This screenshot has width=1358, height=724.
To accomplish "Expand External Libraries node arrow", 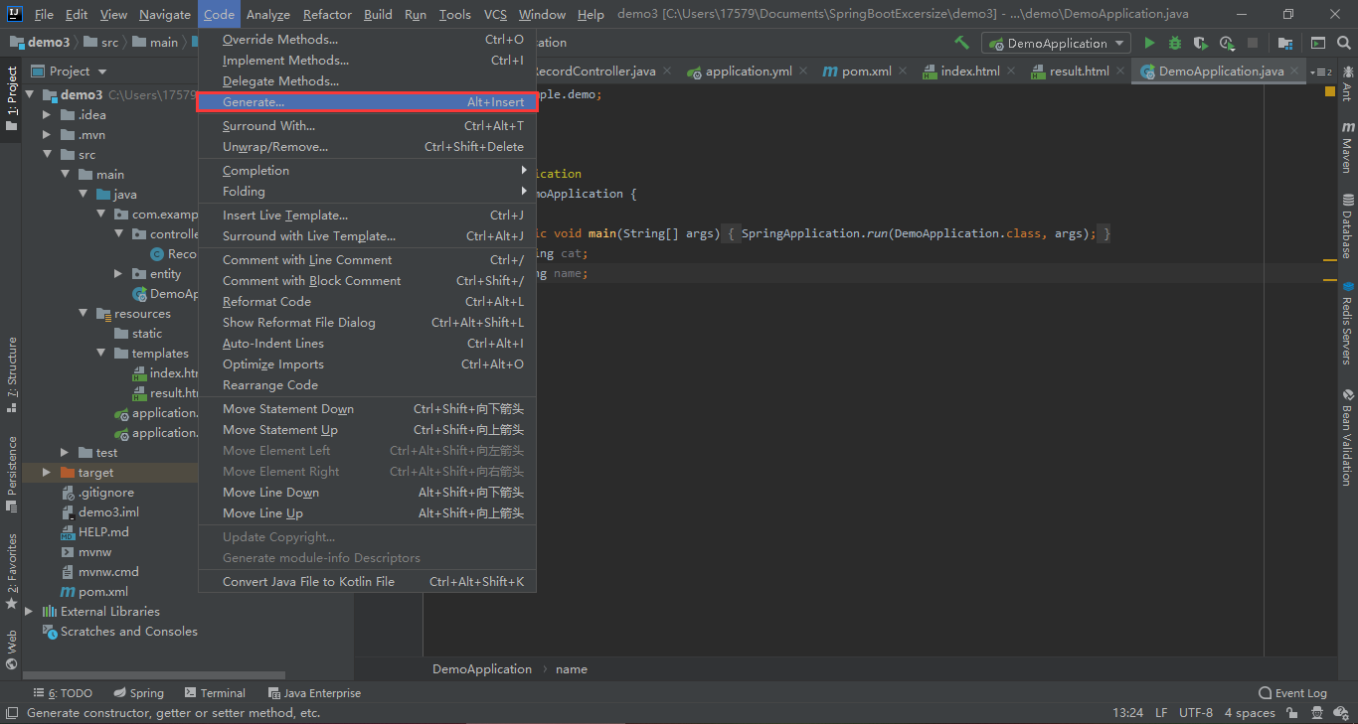I will [x=28, y=611].
